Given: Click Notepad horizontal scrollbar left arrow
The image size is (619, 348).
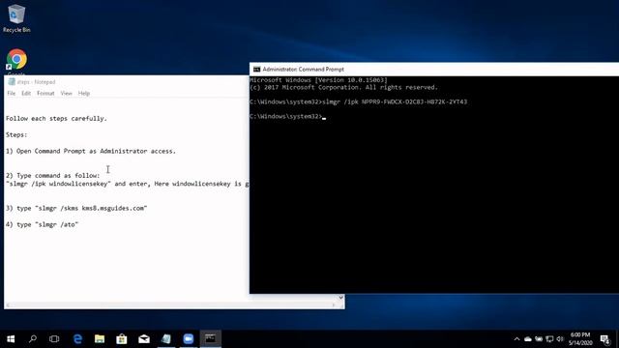Looking at the screenshot, I should (8, 305).
